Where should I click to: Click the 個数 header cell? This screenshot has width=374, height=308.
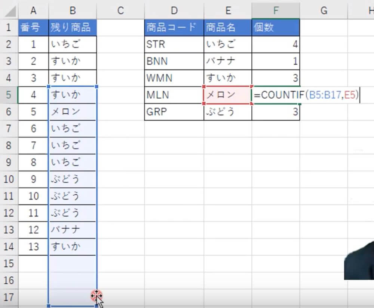[x=276, y=27]
